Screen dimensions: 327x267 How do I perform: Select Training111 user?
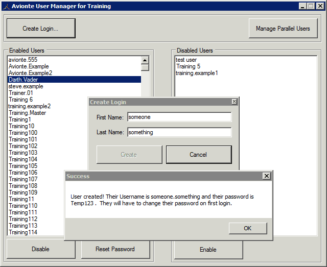coord(36,212)
